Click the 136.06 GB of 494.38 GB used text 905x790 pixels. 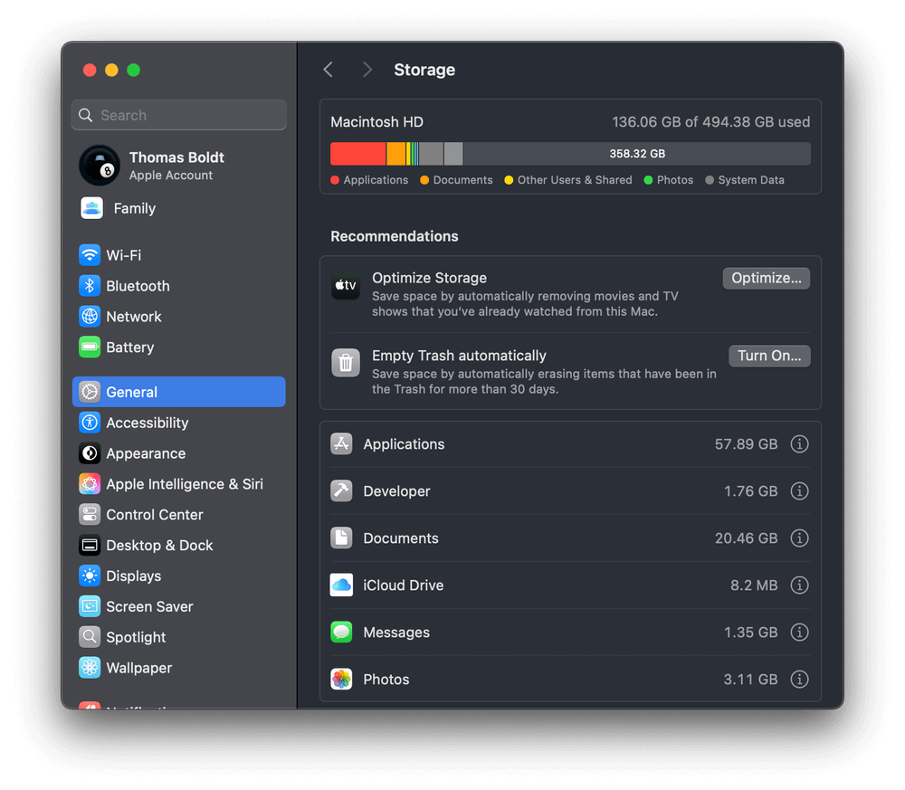pos(710,122)
